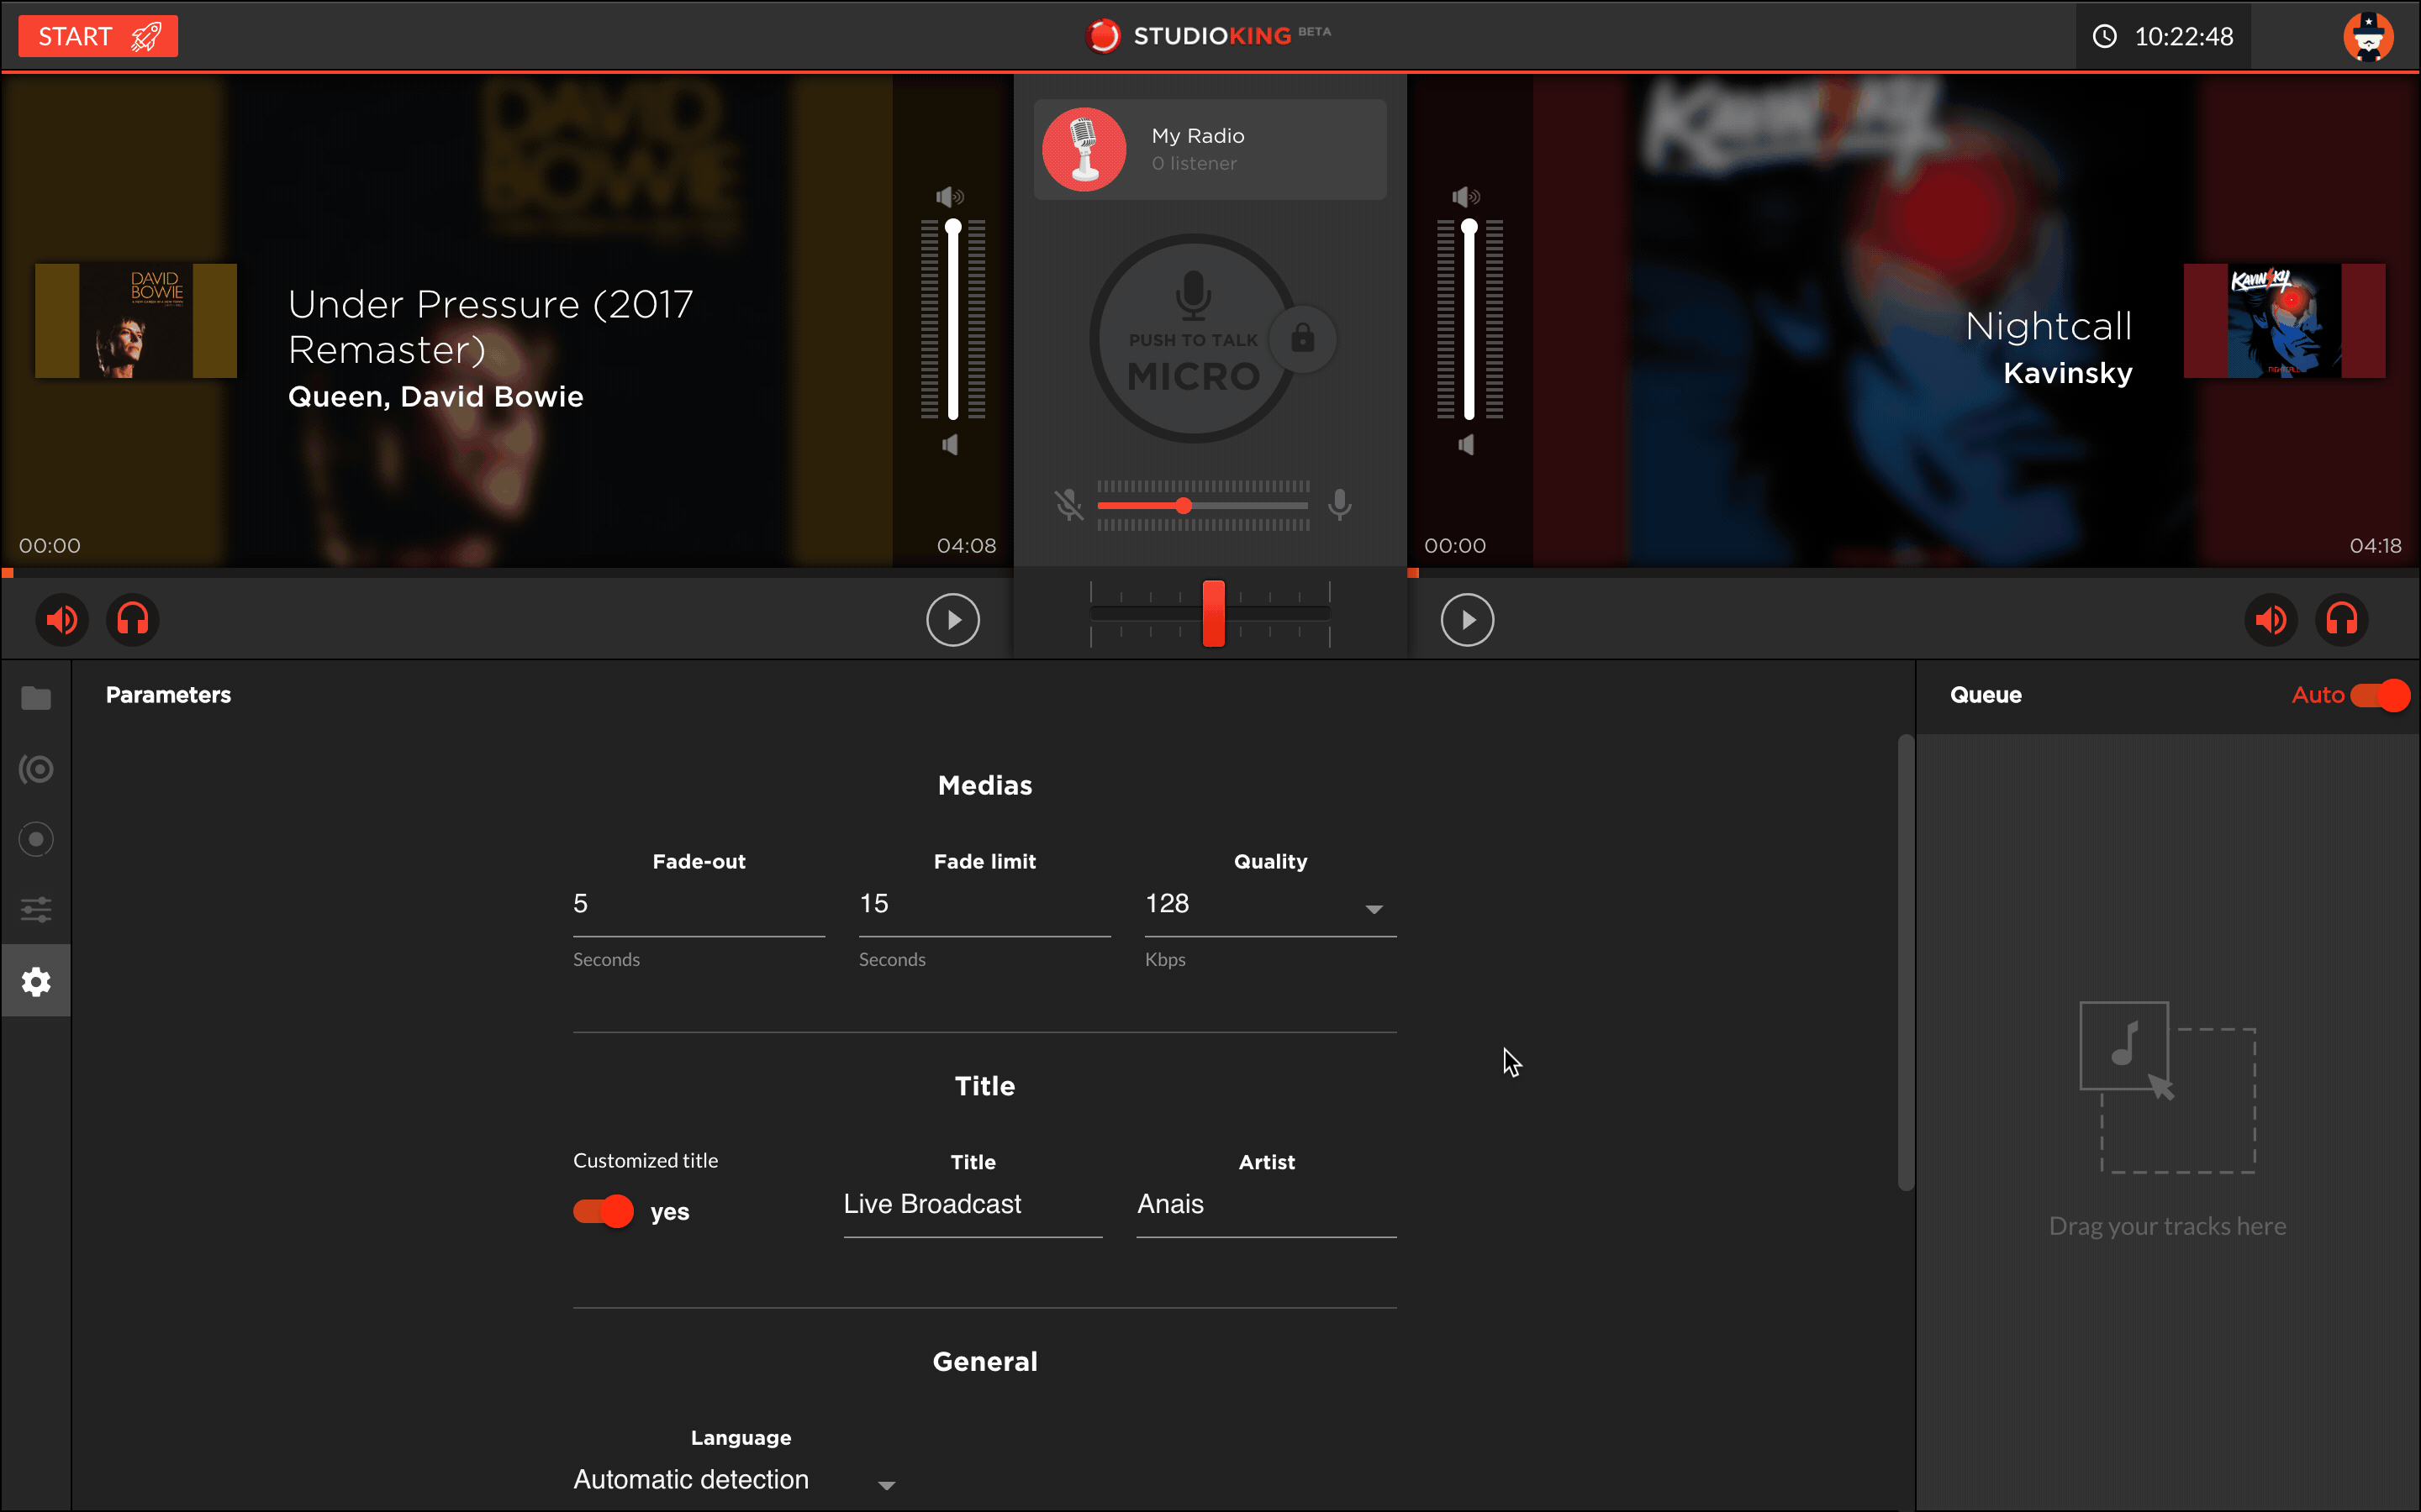Open the record tab in sidebar
The width and height of the screenshot is (2421, 1512).
coord(36,839)
